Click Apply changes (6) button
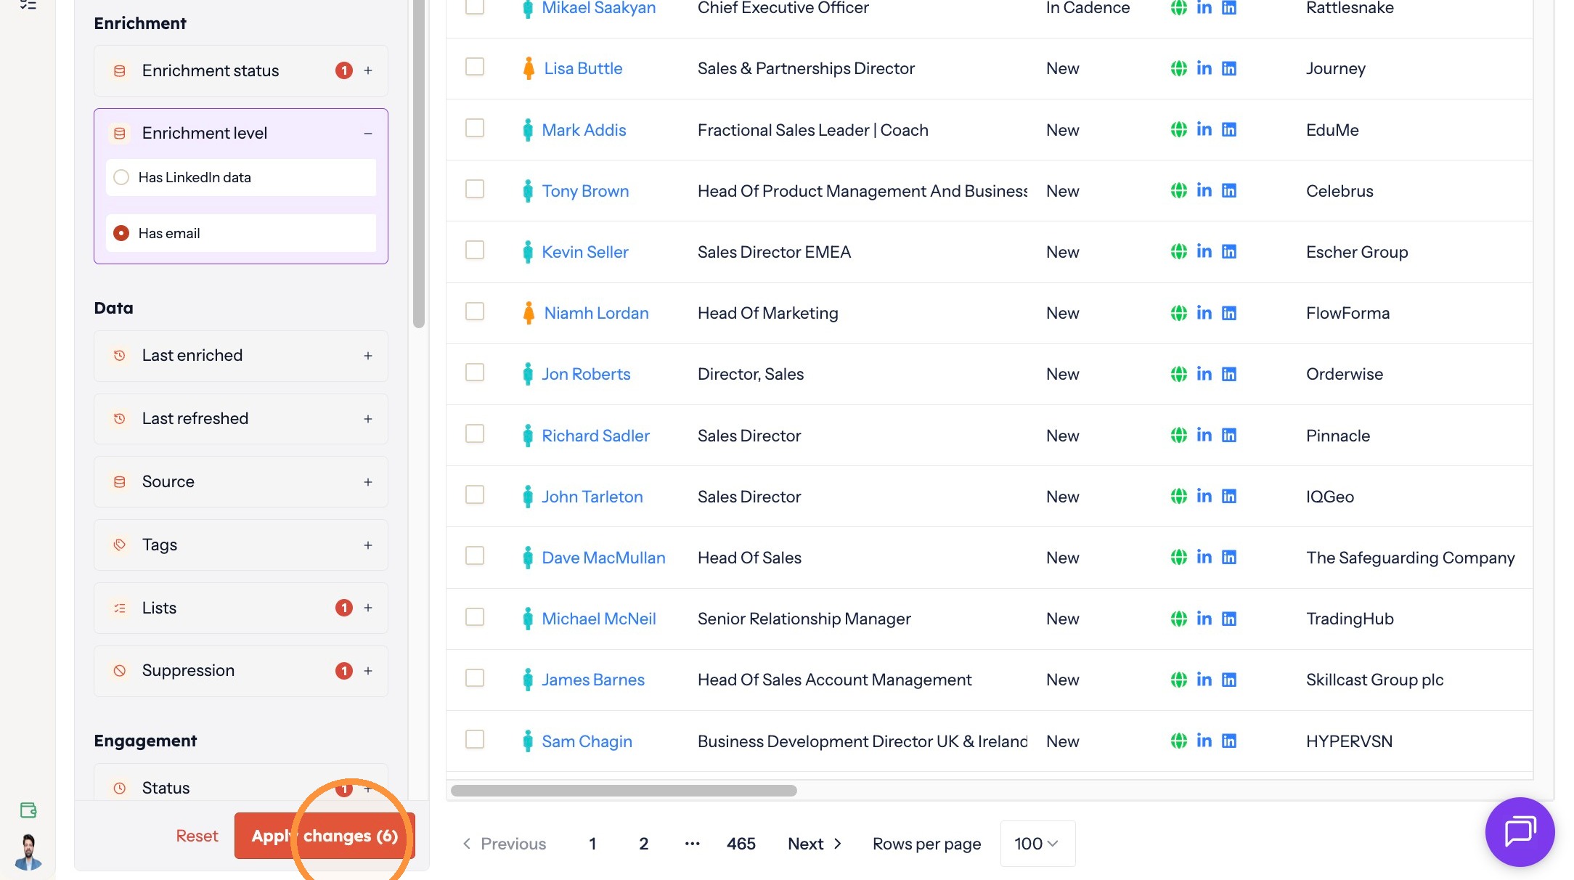 click(x=325, y=836)
